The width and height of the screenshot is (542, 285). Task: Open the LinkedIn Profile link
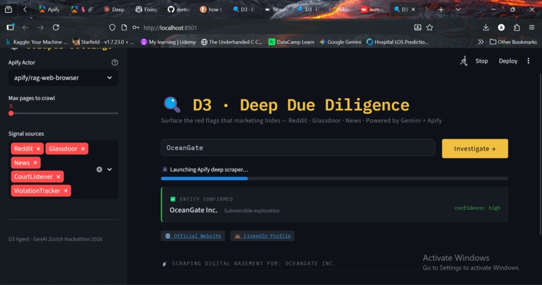pyautogui.click(x=262, y=236)
